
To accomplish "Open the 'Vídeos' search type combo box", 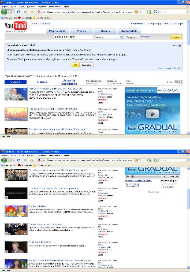I will click(x=109, y=37).
